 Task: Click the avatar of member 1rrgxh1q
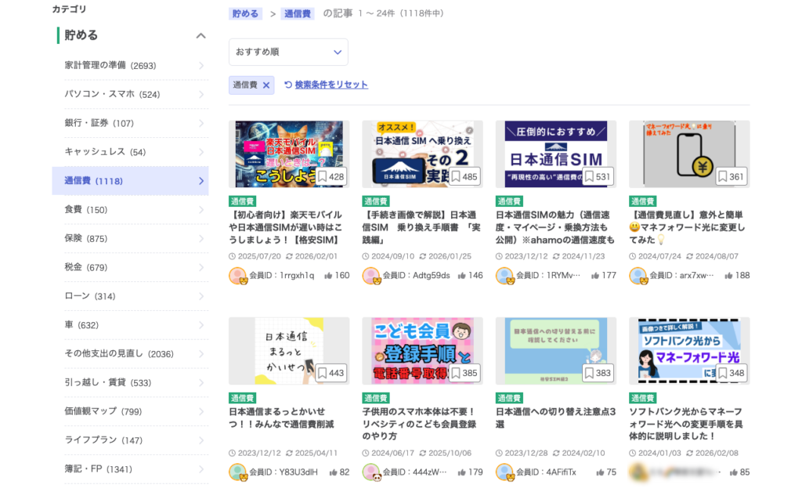tap(237, 276)
